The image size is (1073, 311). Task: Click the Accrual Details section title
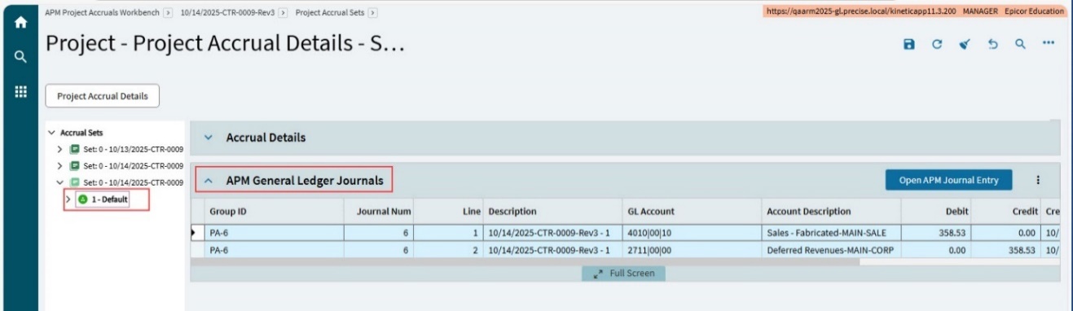coord(266,138)
